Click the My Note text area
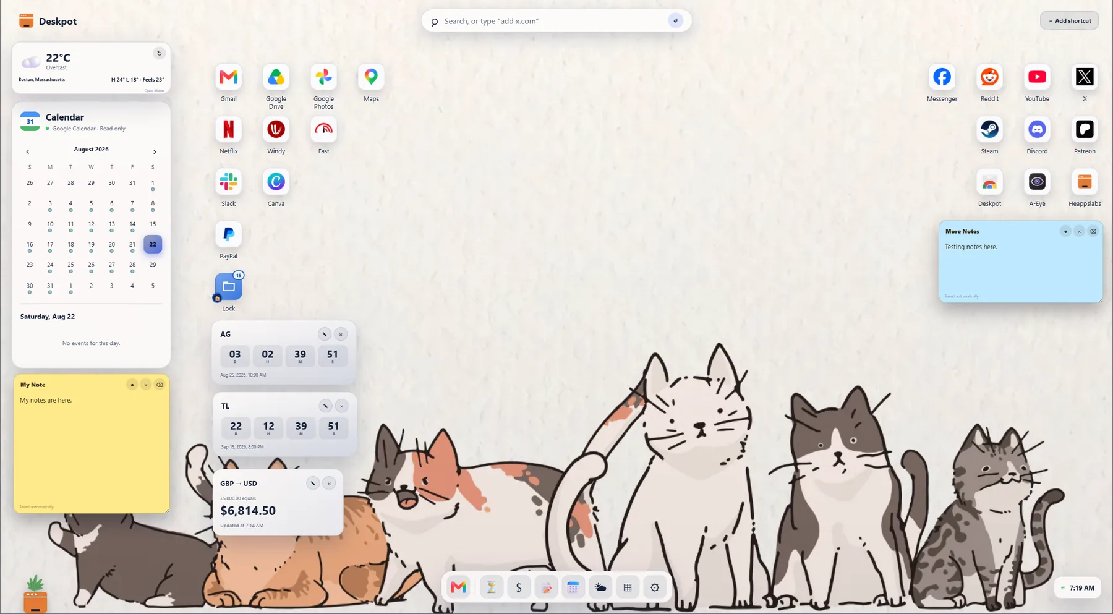Screen dimensions: 1113x614 coord(92,448)
